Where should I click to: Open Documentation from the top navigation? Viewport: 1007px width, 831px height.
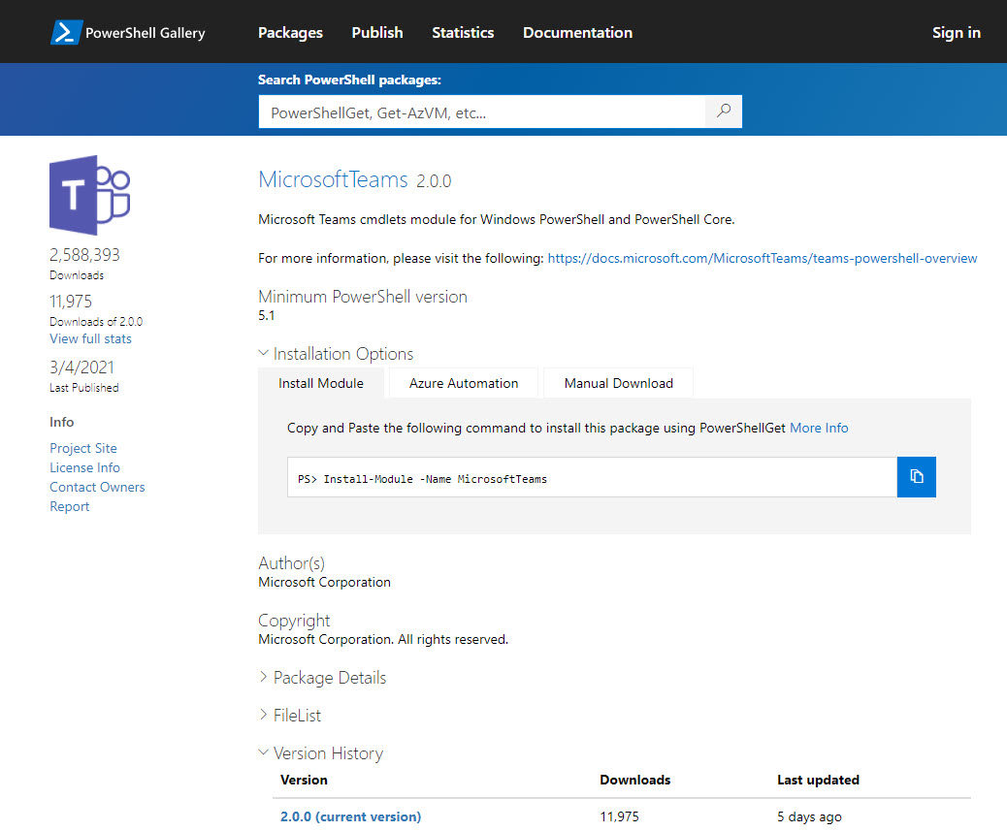577,33
